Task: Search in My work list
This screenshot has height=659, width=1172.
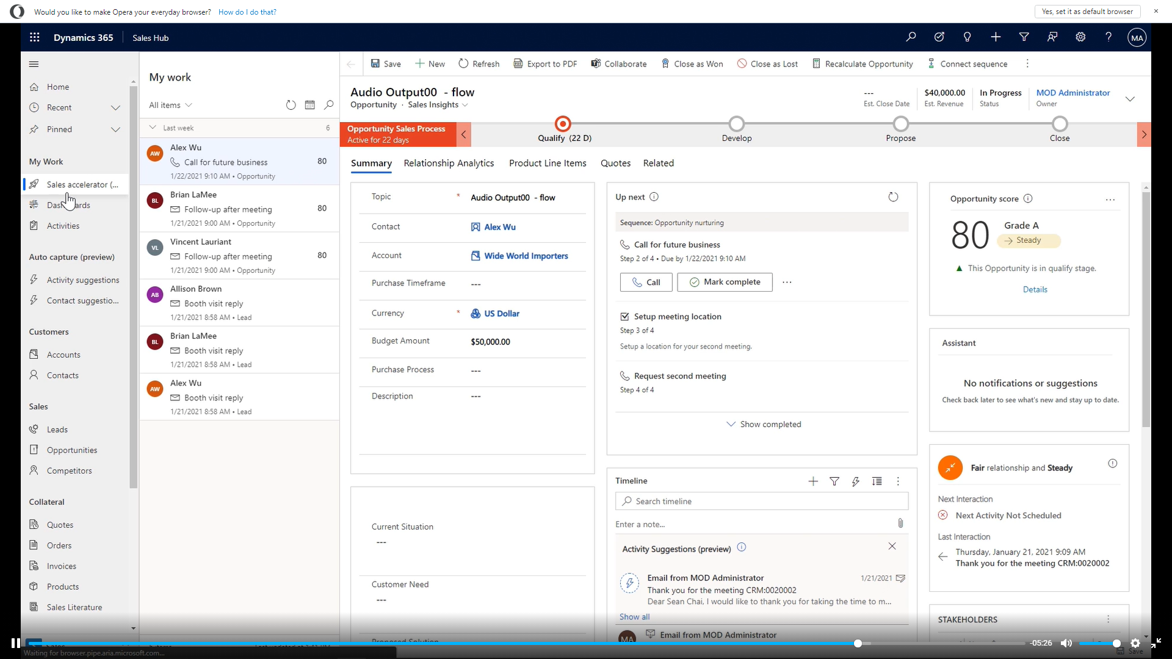Action: (329, 105)
